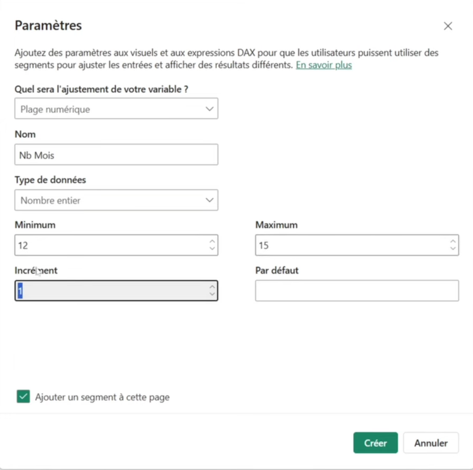Lower Incrément value with down arrow

[212, 294]
